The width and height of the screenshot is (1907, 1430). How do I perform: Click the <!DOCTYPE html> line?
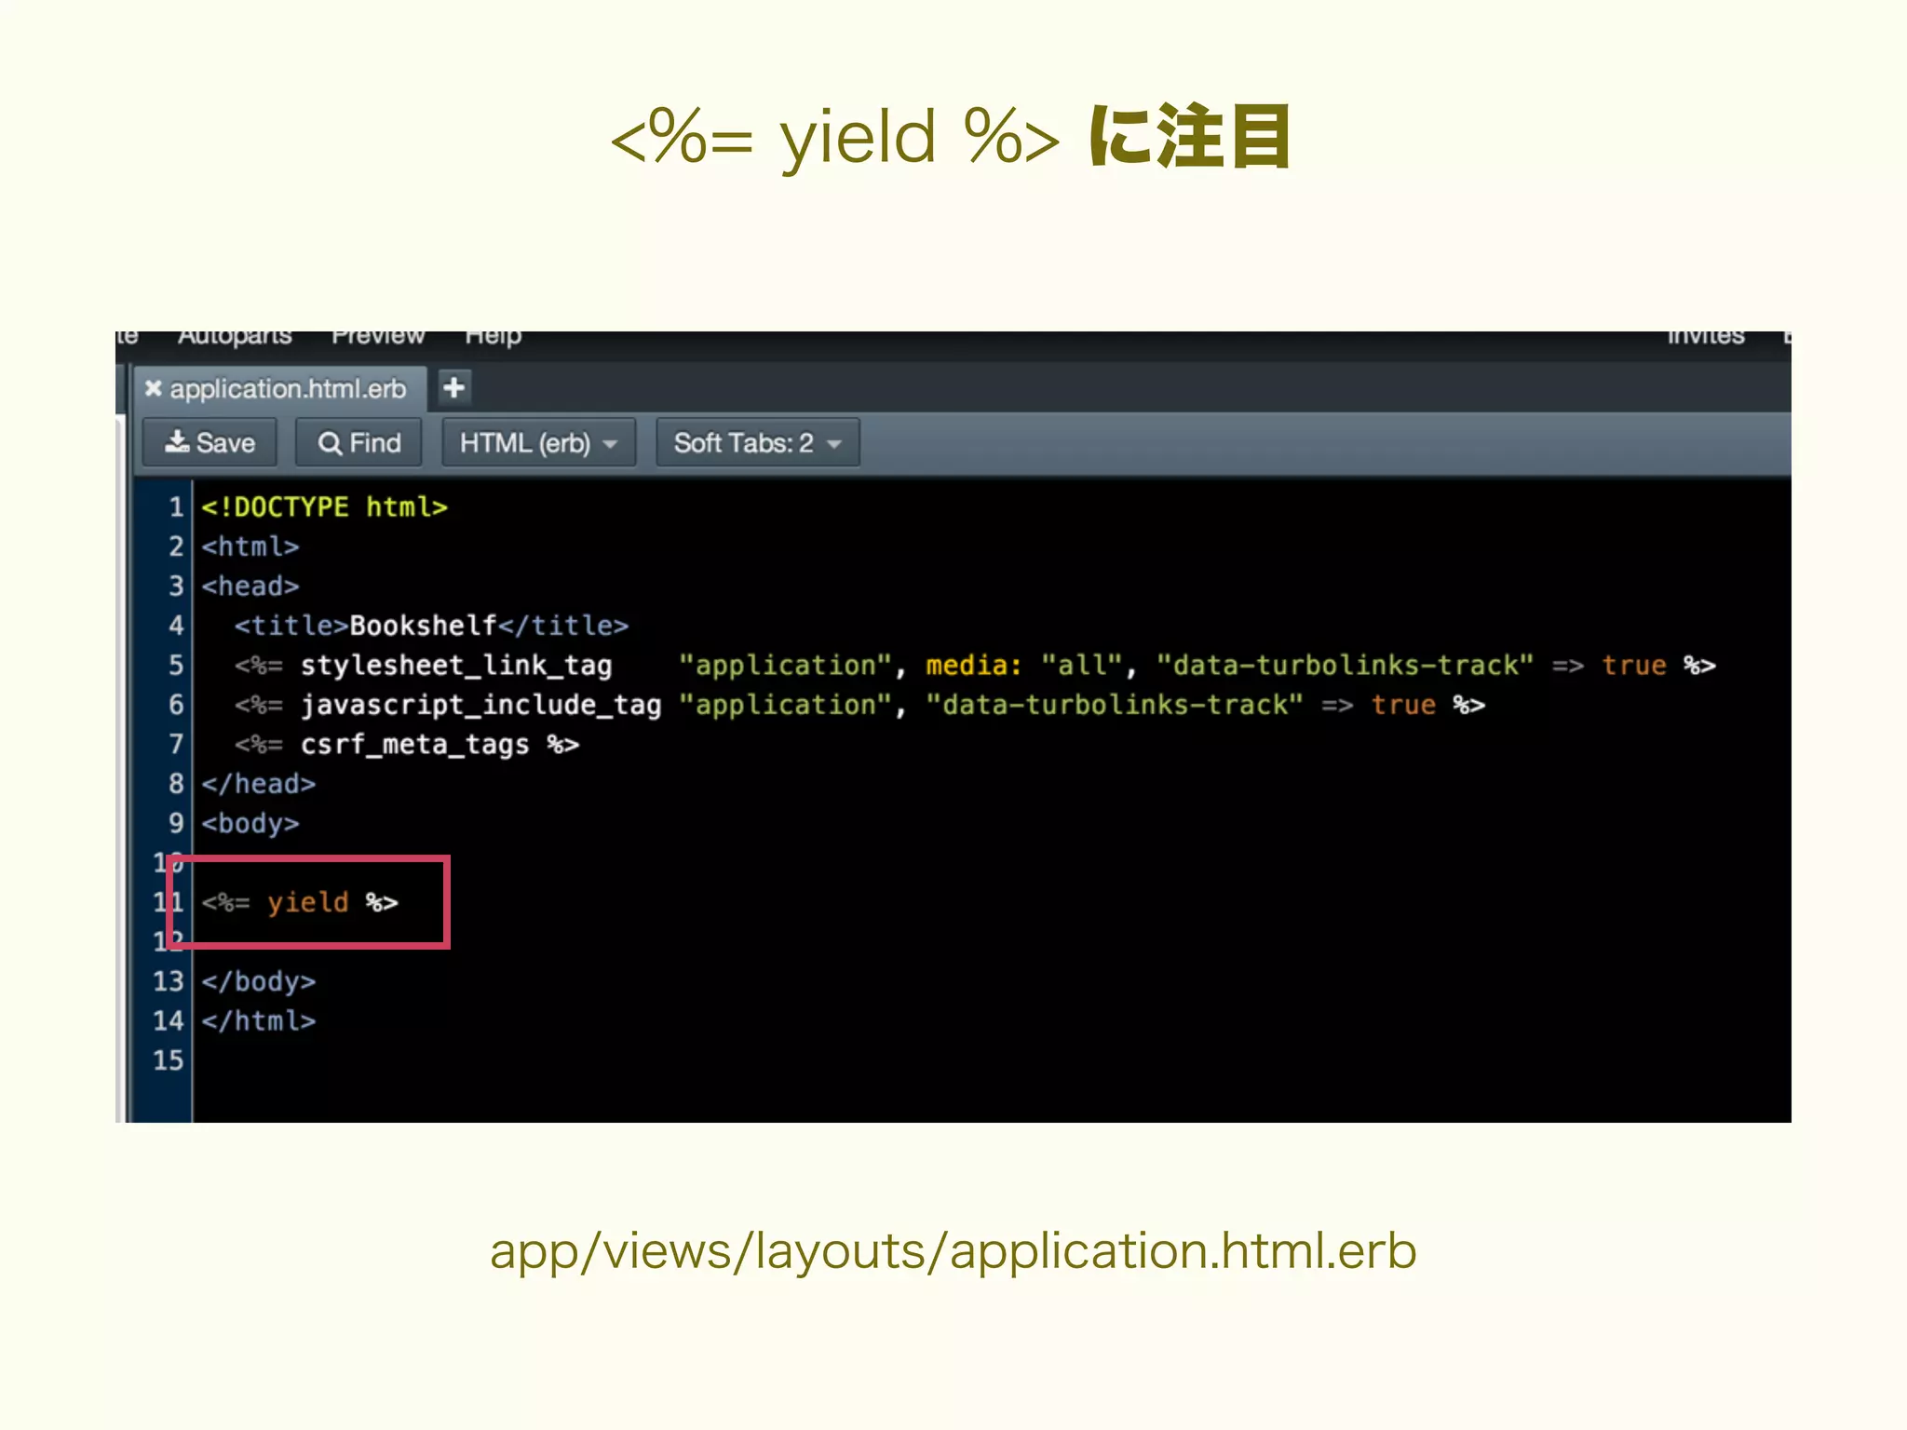point(325,507)
